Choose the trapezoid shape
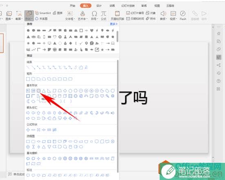Viewport: 225px width, 180px height. click(60, 91)
